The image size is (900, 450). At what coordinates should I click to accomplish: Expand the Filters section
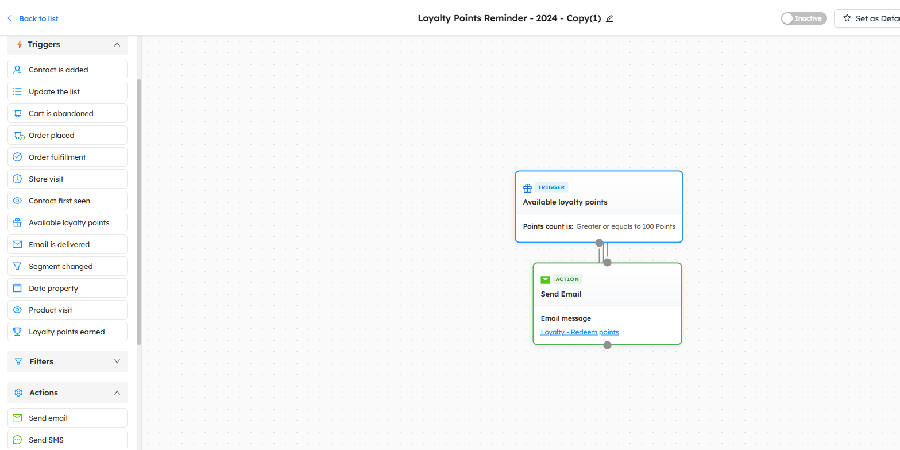click(x=117, y=361)
